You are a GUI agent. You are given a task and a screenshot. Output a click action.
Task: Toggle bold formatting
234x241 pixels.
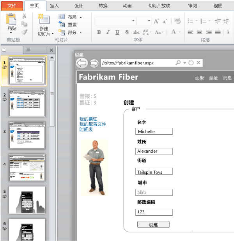tap(99, 32)
